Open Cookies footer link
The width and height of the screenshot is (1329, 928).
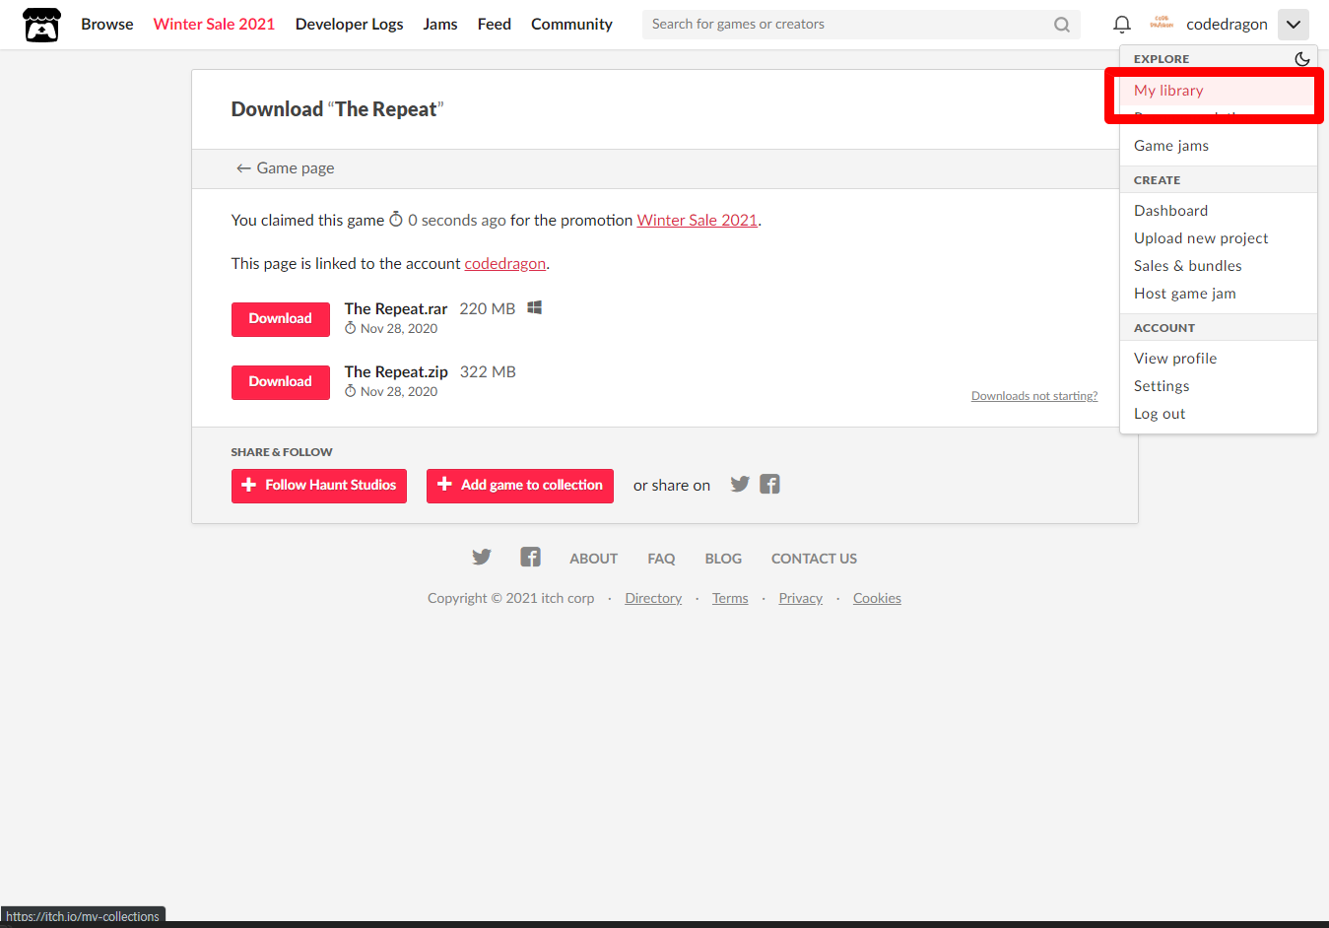point(877,598)
